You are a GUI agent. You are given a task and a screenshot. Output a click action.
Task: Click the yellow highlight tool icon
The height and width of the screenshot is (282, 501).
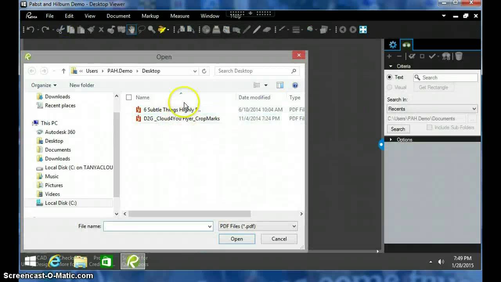click(162, 30)
